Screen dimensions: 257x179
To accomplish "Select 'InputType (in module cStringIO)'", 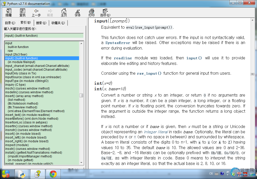I will 27,81.
